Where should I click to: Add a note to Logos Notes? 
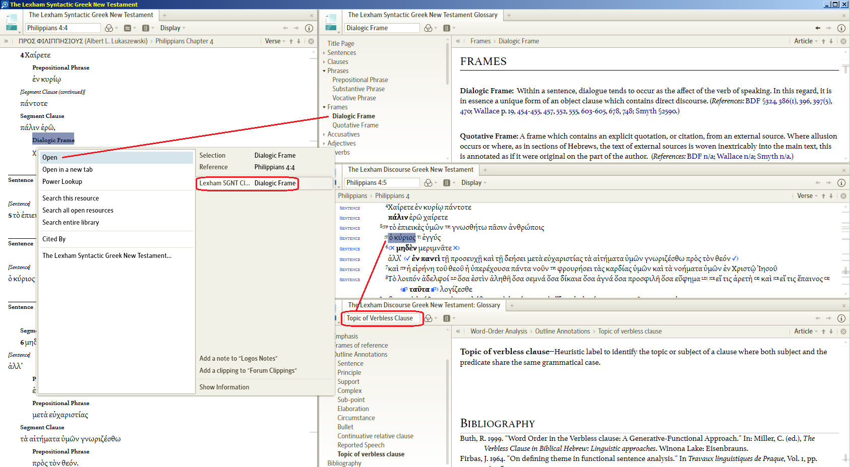click(x=238, y=359)
